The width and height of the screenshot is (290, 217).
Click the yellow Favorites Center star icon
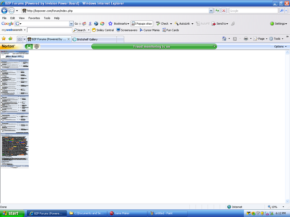4,39
